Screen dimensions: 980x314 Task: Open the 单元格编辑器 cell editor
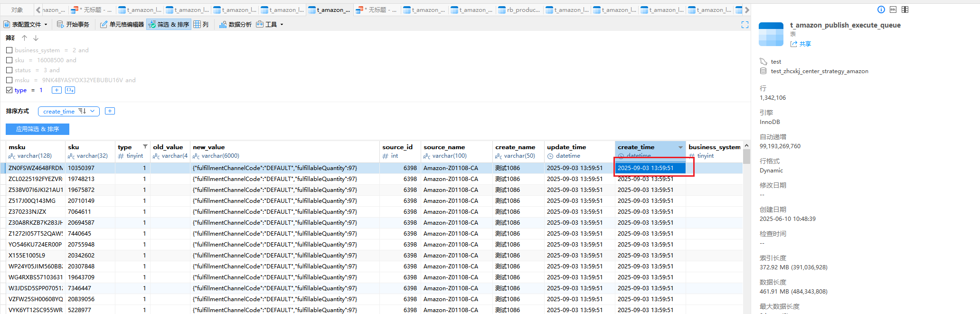tap(122, 24)
